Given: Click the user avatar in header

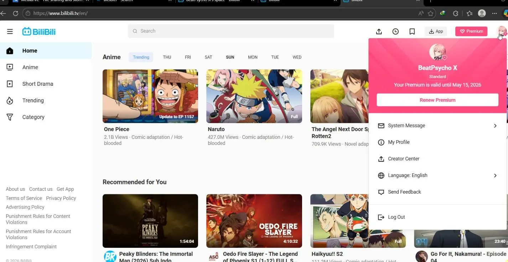Looking at the screenshot, I should 502,31.
